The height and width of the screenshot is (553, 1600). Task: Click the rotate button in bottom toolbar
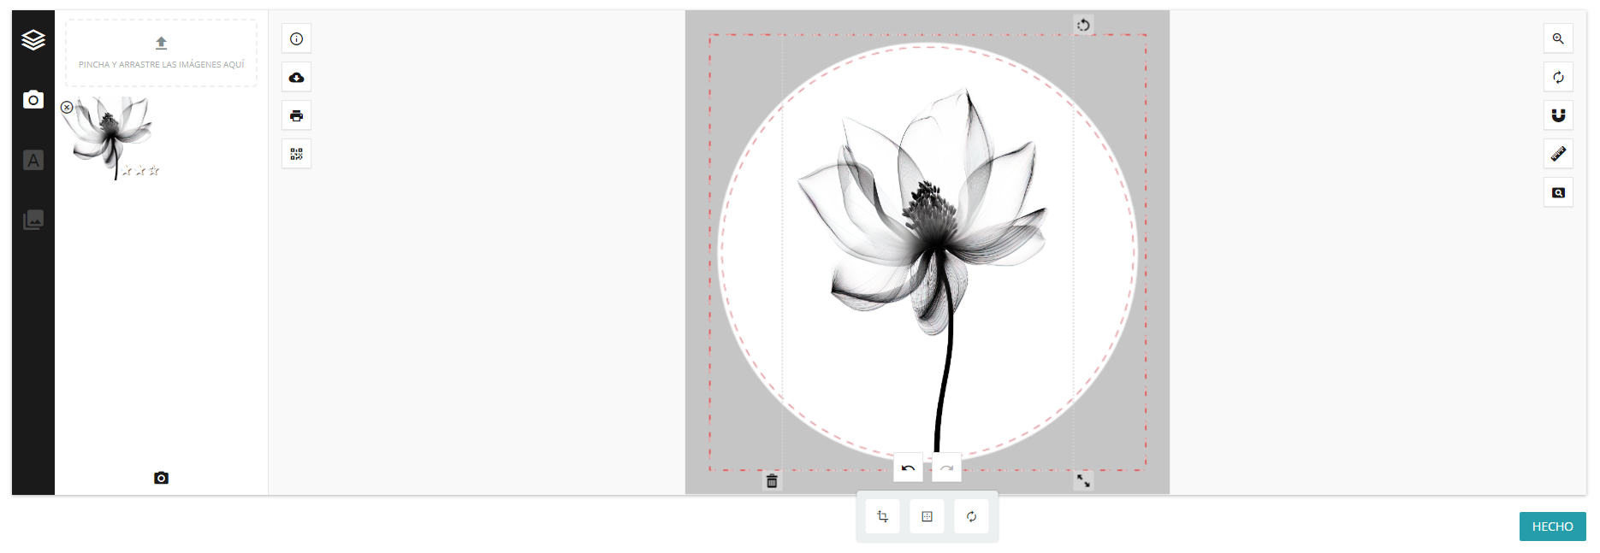point(971,516)
